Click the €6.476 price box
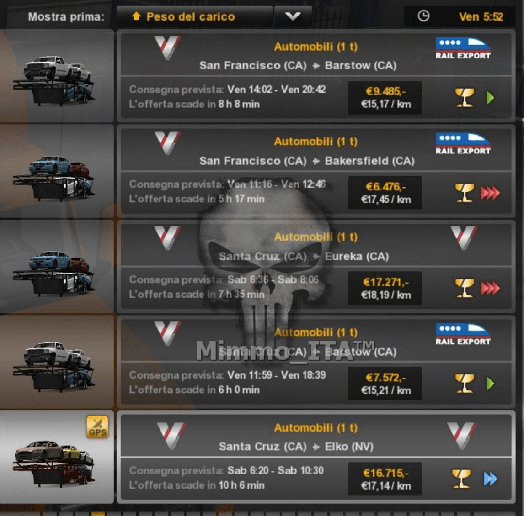Image resolution: width=524 pixels, height=516 pixels. click(385, 193)
